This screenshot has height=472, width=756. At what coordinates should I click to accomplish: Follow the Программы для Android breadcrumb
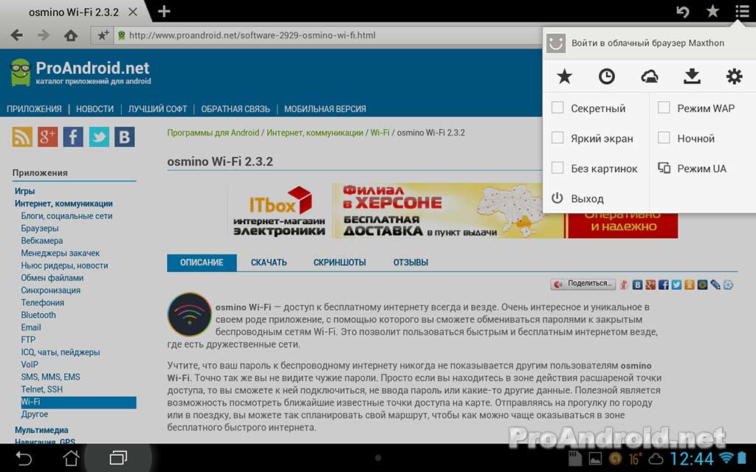[213, 133]
